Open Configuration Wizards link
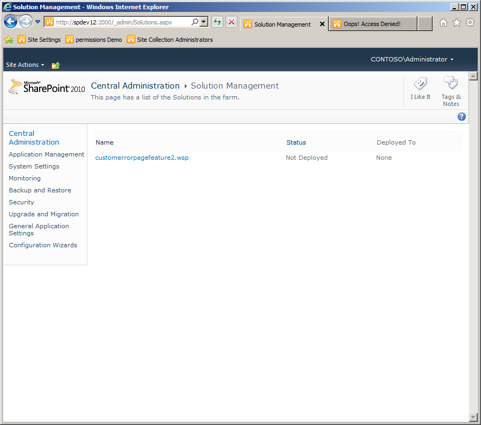 (x=43, y=245)
